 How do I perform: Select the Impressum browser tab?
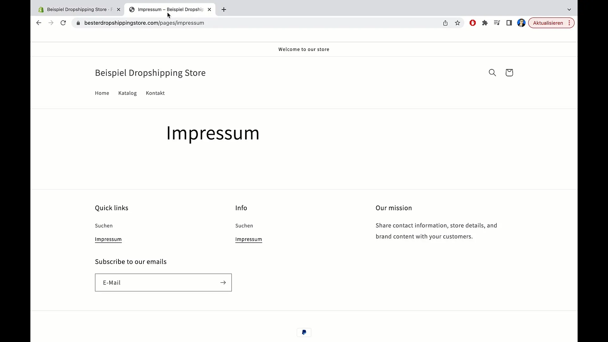(170, 9)
